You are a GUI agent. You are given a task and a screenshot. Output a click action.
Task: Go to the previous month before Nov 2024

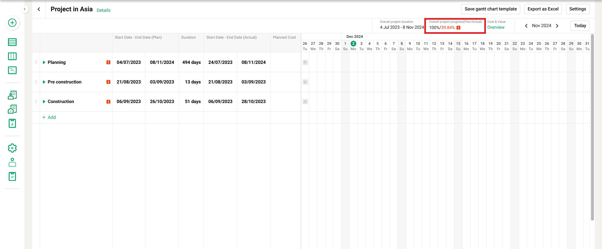(526, 26)
